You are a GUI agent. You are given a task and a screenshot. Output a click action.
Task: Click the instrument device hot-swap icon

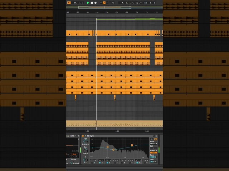click(x=75, y=136)
